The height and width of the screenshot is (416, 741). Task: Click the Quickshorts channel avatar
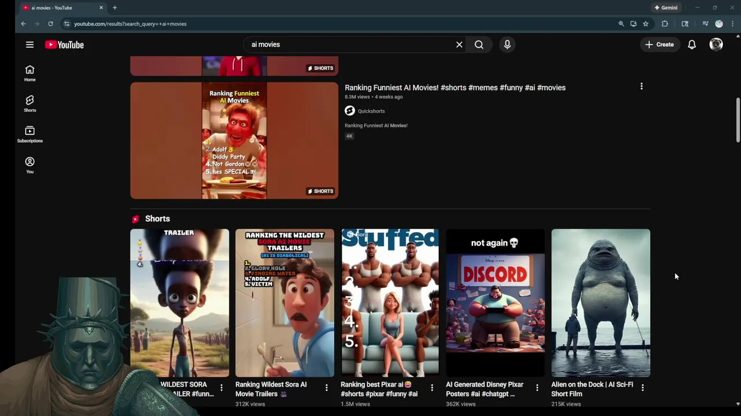350,110
